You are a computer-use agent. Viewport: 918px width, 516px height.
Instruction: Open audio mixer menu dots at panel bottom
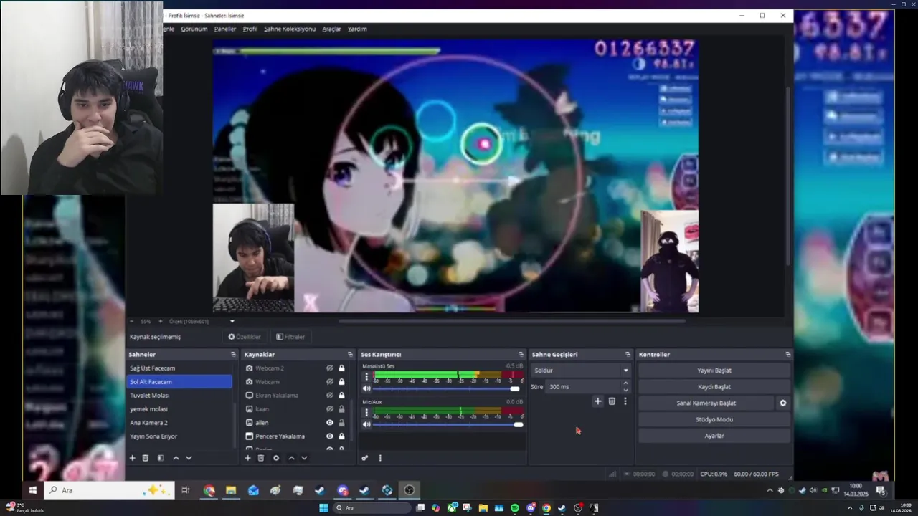(x=380, y=458)
